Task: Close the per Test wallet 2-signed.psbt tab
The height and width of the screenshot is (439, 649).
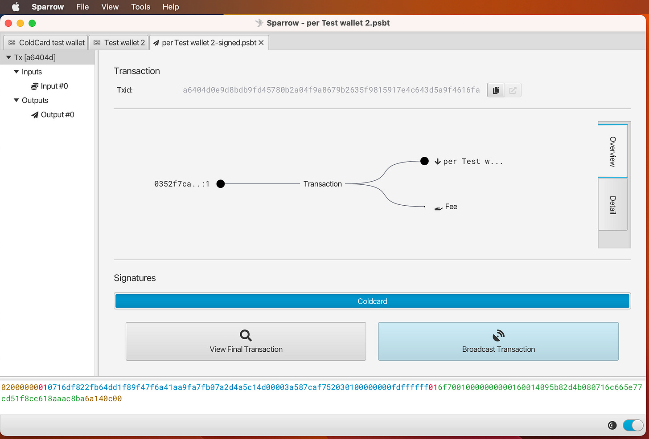Action: click(261, 43)
